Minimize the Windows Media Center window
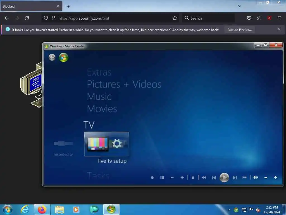Viewport: 286px width, 215px height. 258,45
